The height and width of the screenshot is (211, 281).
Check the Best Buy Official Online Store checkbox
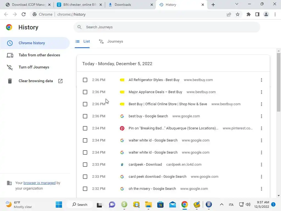click(x=85, y=104)
